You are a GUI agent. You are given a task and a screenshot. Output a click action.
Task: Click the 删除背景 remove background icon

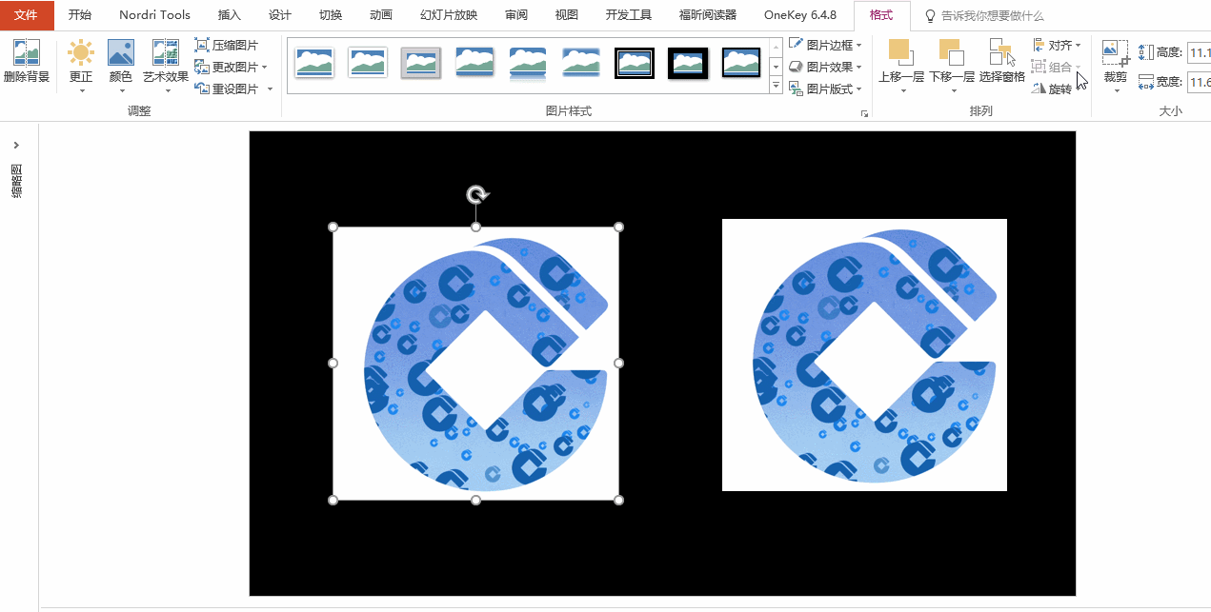(27, 63)
